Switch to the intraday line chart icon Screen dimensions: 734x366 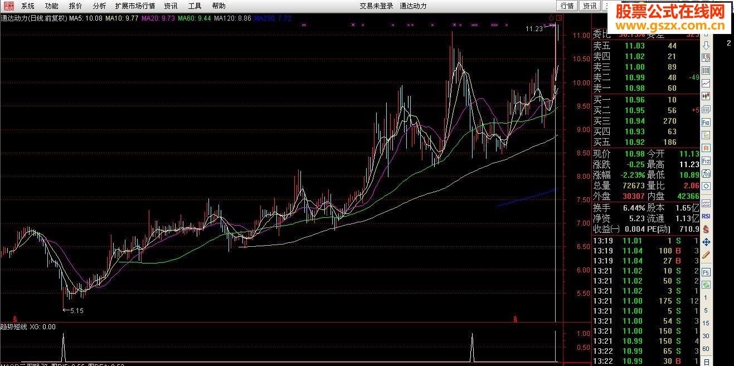click(706, 84)
